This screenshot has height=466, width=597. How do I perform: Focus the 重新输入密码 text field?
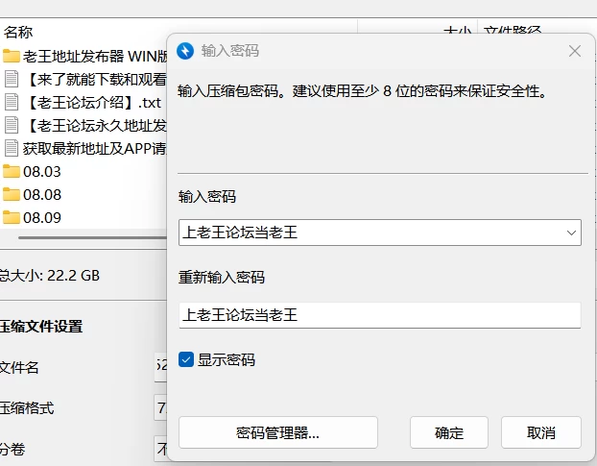click(x=379, y=315)
